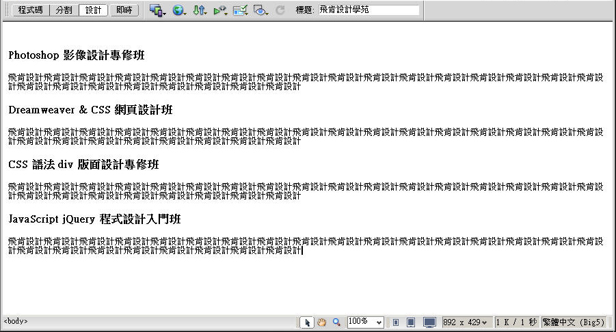Select the 設計 (Design) view button
Viewport: 616px width, 332px height.
93,10
